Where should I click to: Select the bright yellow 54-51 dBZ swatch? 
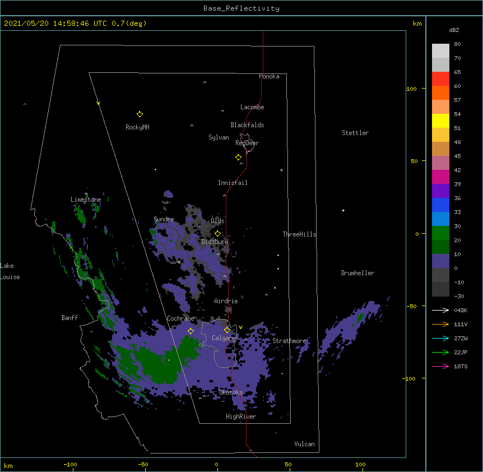[x=440, y=121]
